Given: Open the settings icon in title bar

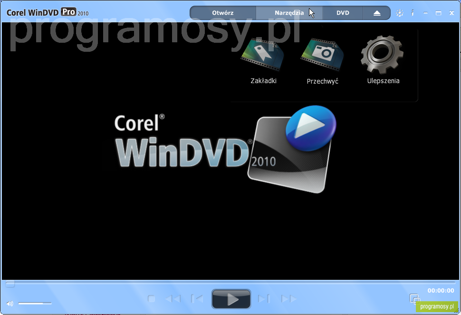Looking at the screenshot, I should pyautogui.click(x=399, y=13).
